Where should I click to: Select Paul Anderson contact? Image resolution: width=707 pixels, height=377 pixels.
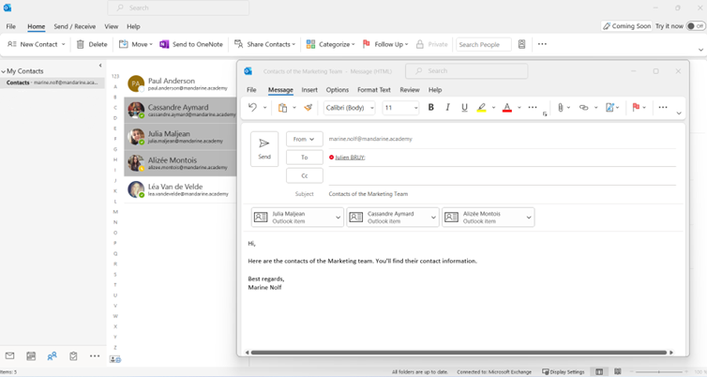[180, 83]
